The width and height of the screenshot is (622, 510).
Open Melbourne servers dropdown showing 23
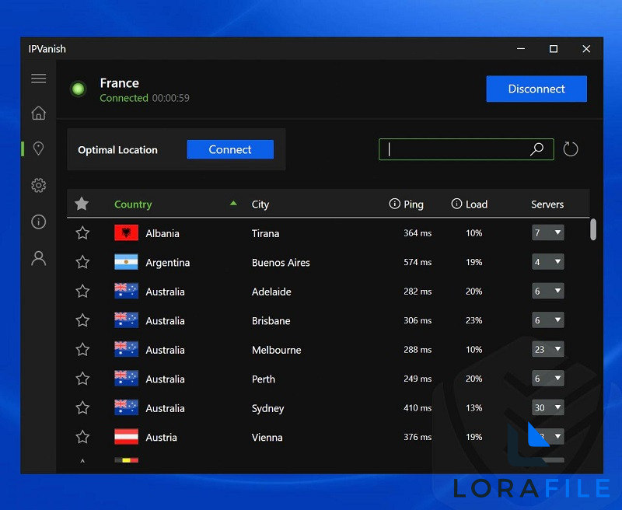click(x=548, y=350)
